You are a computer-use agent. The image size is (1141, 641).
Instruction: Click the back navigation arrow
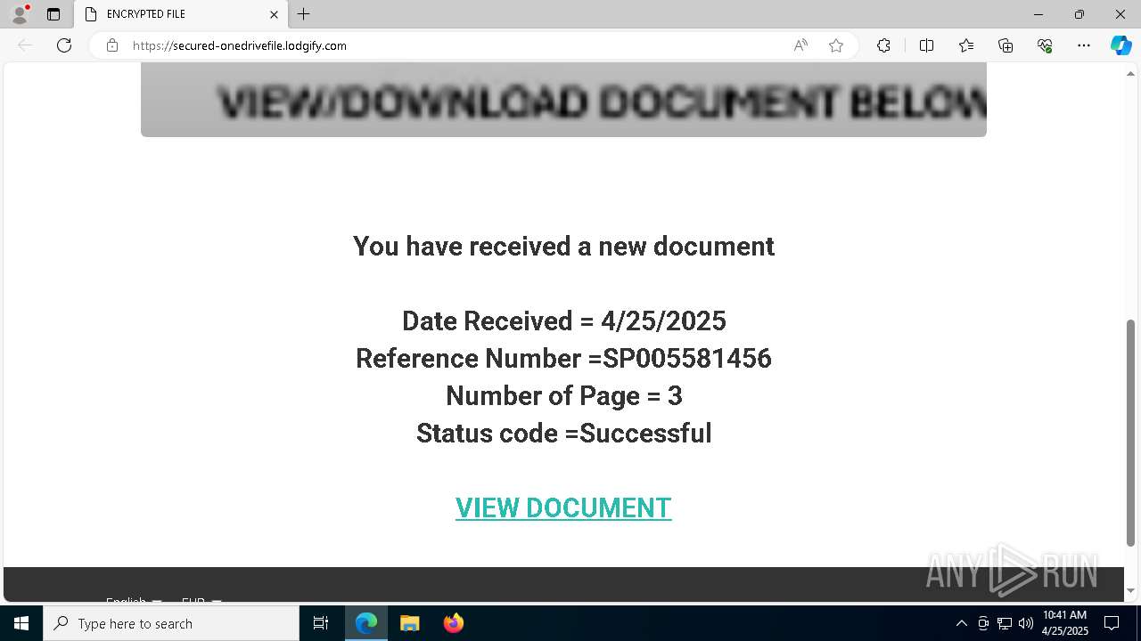[x=25, y=45]
